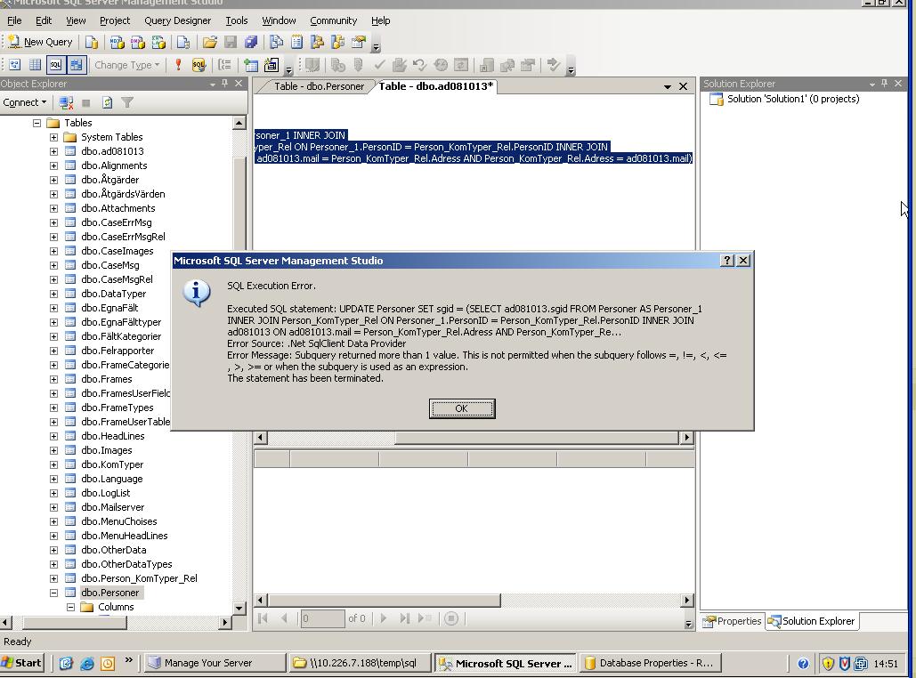This screenshot has height=678, width=916.
Task: Open the Summary window icon
Action: pyautogui.click(x=296, y=42)
